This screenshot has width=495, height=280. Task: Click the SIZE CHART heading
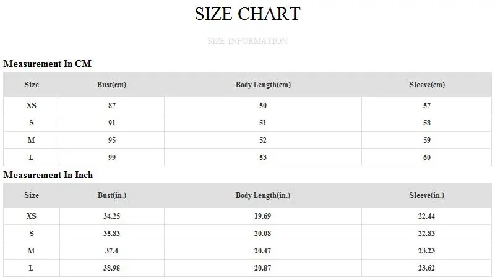pos(247,14)
